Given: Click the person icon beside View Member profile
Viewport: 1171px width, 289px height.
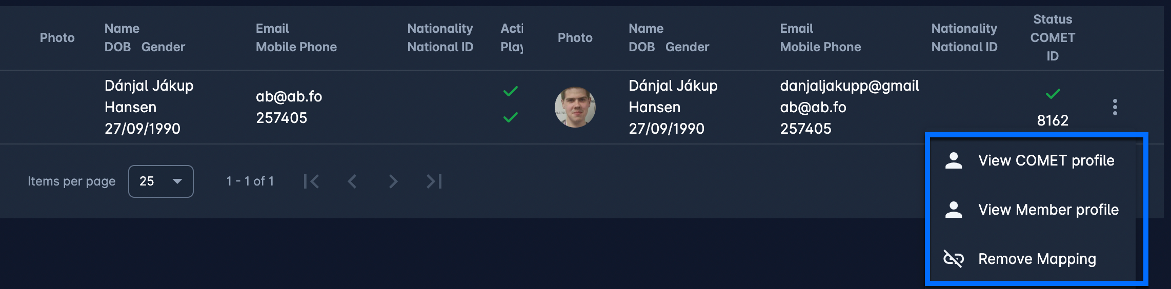Looking at the screenshot, I should 954,210.
